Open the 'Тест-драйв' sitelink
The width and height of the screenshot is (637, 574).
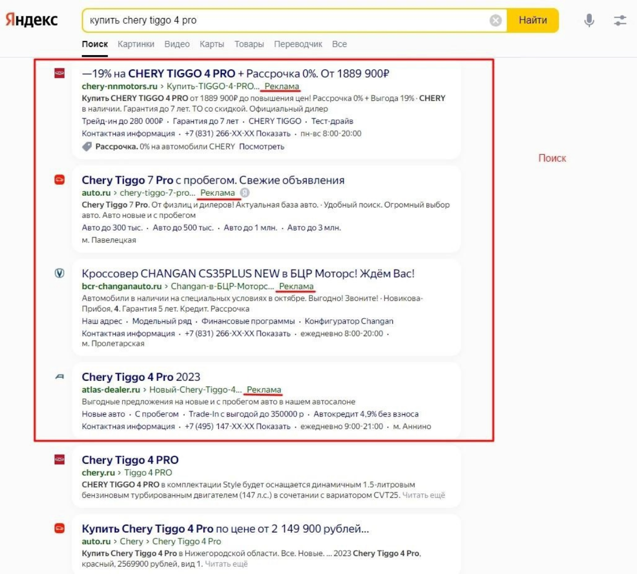click(x=332, y=121)
